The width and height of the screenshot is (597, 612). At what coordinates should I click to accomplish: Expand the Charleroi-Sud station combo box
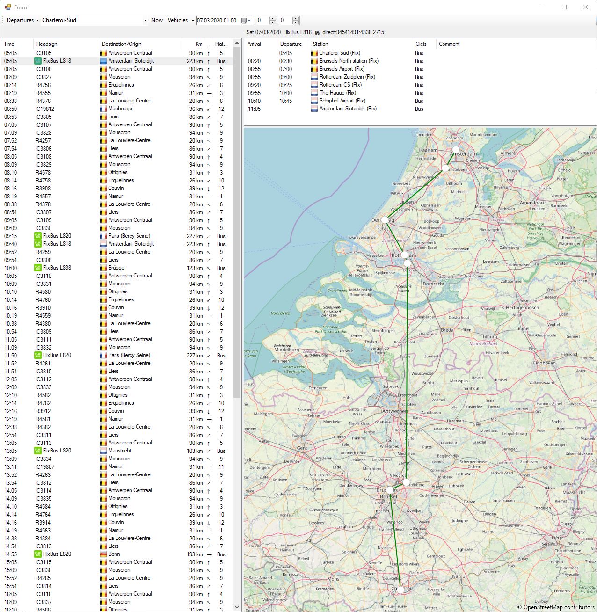(145, 21)
